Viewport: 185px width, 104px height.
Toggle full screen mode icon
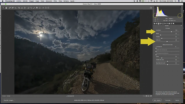(151, 8)
